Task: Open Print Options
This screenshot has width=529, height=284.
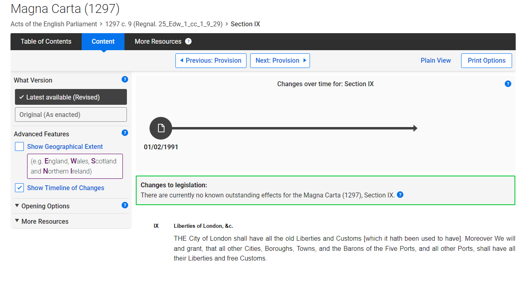Action: pyautogui.click(x=487, y=61)
